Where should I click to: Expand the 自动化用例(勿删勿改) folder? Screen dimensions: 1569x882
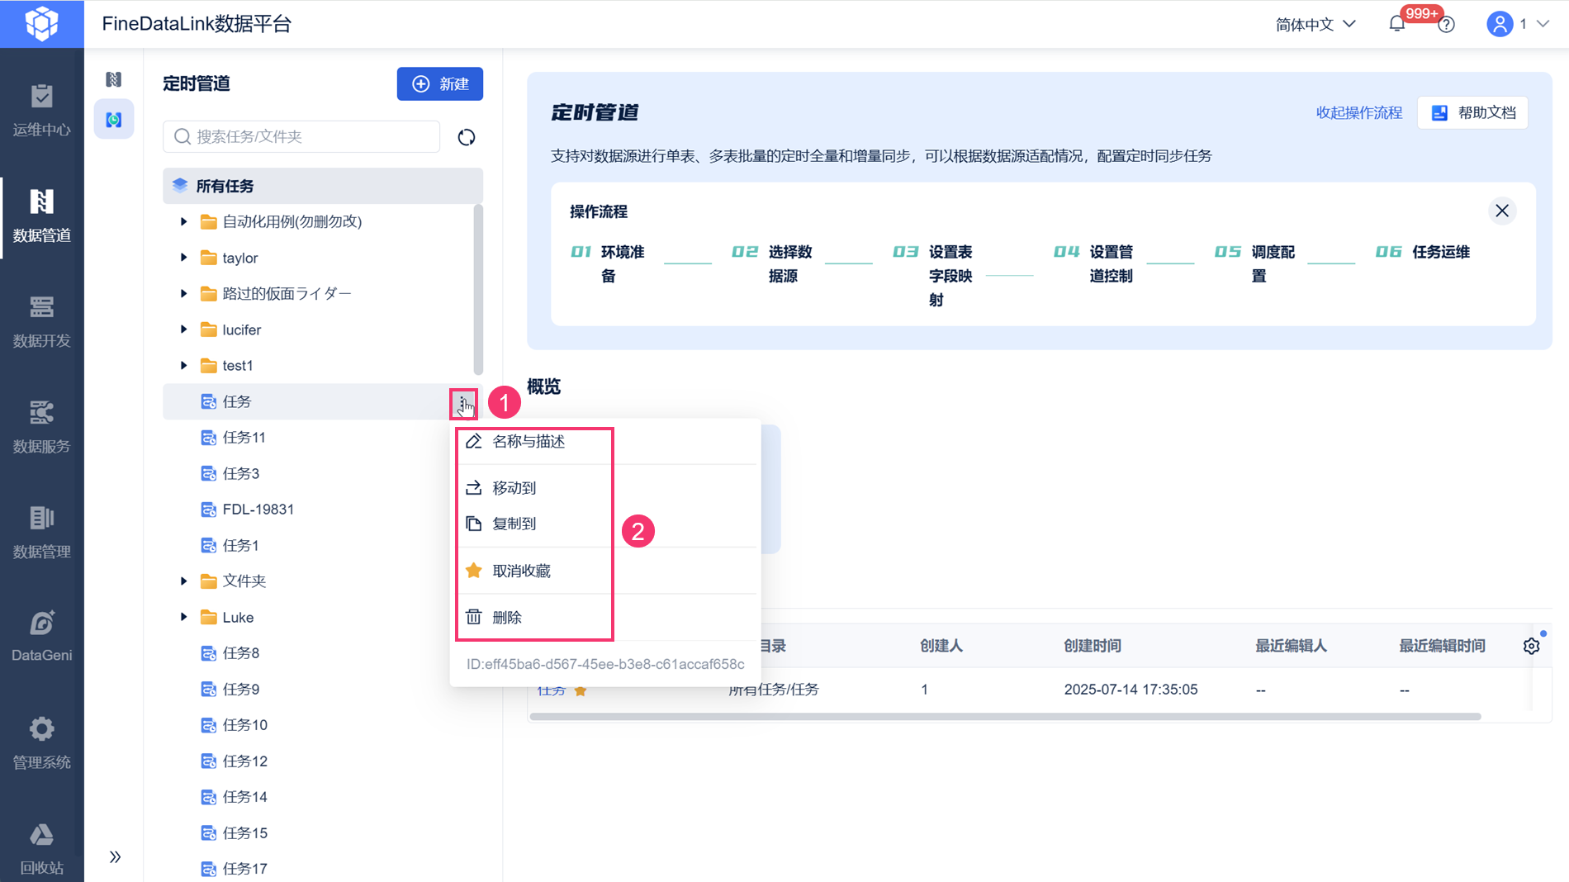pos(184,221)
